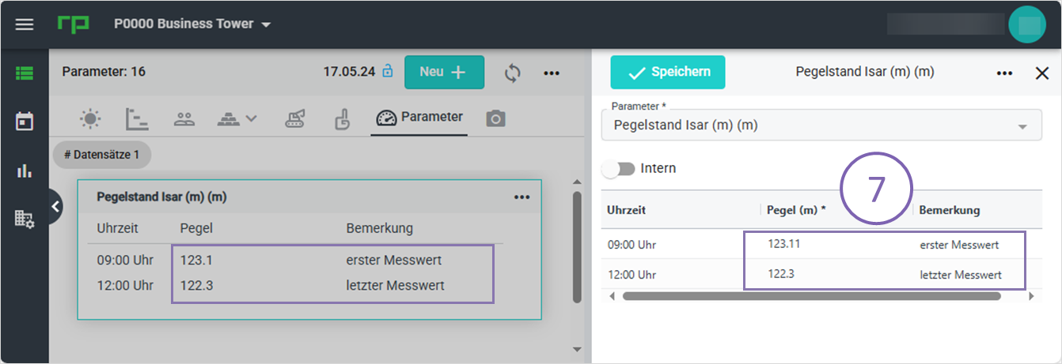
Task: Open the Parameter combo box dropdown
Action: point(1022,126)
